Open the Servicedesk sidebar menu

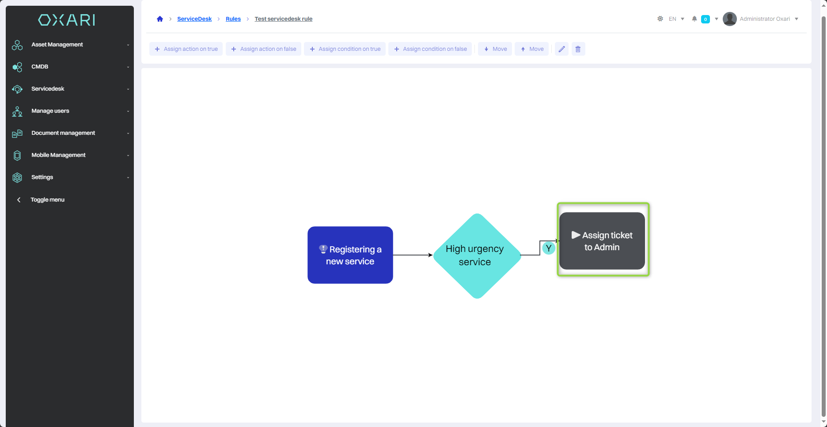pos(48,89)
